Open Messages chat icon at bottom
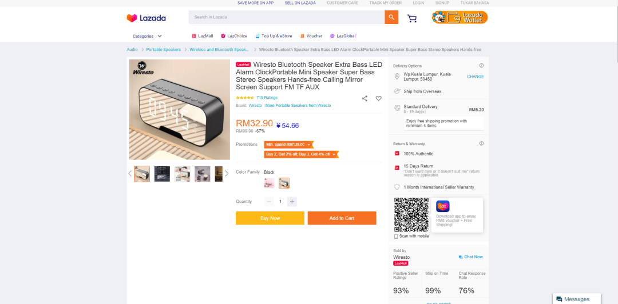The height and width of the screenshot is (304, 618). pyautogui.click(x=559, y=299)
